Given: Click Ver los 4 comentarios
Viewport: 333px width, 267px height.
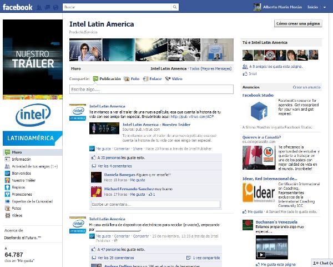Looking at the screenshot, I should point(115,166).
